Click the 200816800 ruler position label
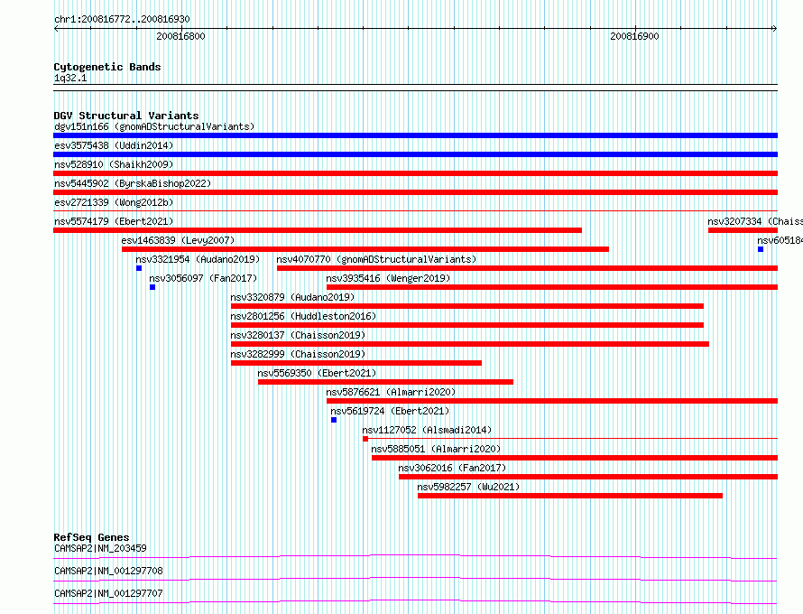The height and width of the screenshot is (614, 803). tap(180, 36)
